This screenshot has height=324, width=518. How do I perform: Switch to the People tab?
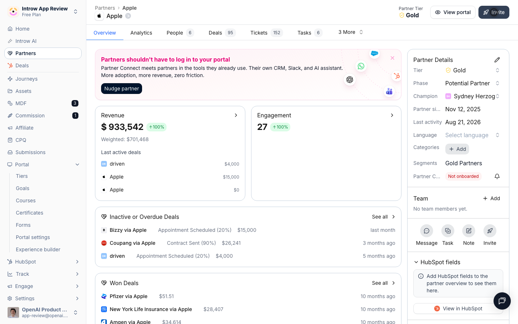180,33
